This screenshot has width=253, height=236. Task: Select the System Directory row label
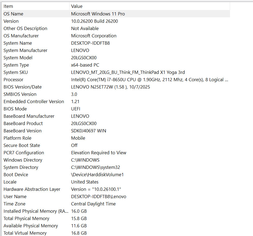pos(21,167)
